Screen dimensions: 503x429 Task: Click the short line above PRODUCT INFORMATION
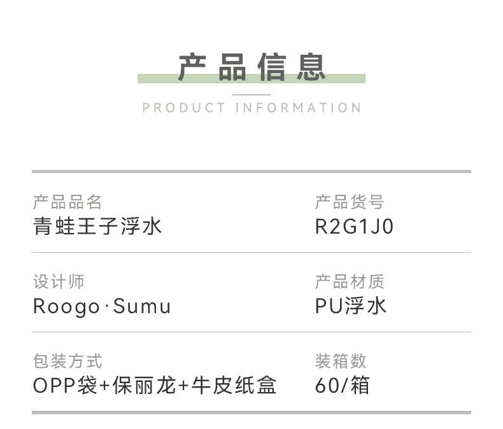click(x=251, y=94)
